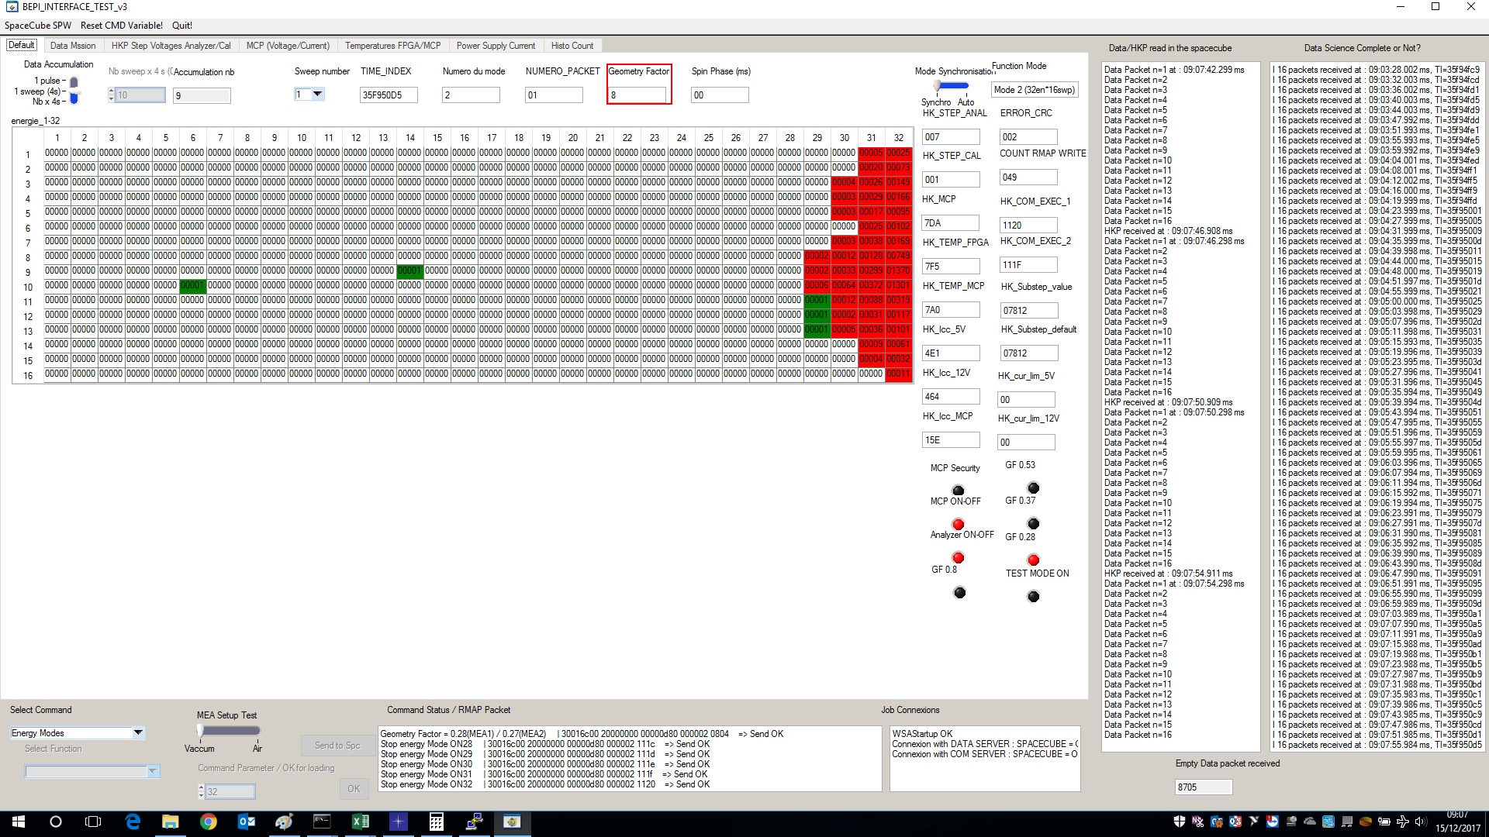Click the red GF 0.28 indicator LED
Screen dimensions: 1489x837
click(1033, 560)
